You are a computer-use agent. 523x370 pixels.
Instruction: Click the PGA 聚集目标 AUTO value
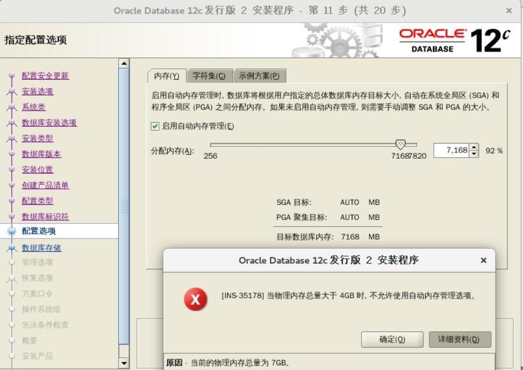coord(350,217)
